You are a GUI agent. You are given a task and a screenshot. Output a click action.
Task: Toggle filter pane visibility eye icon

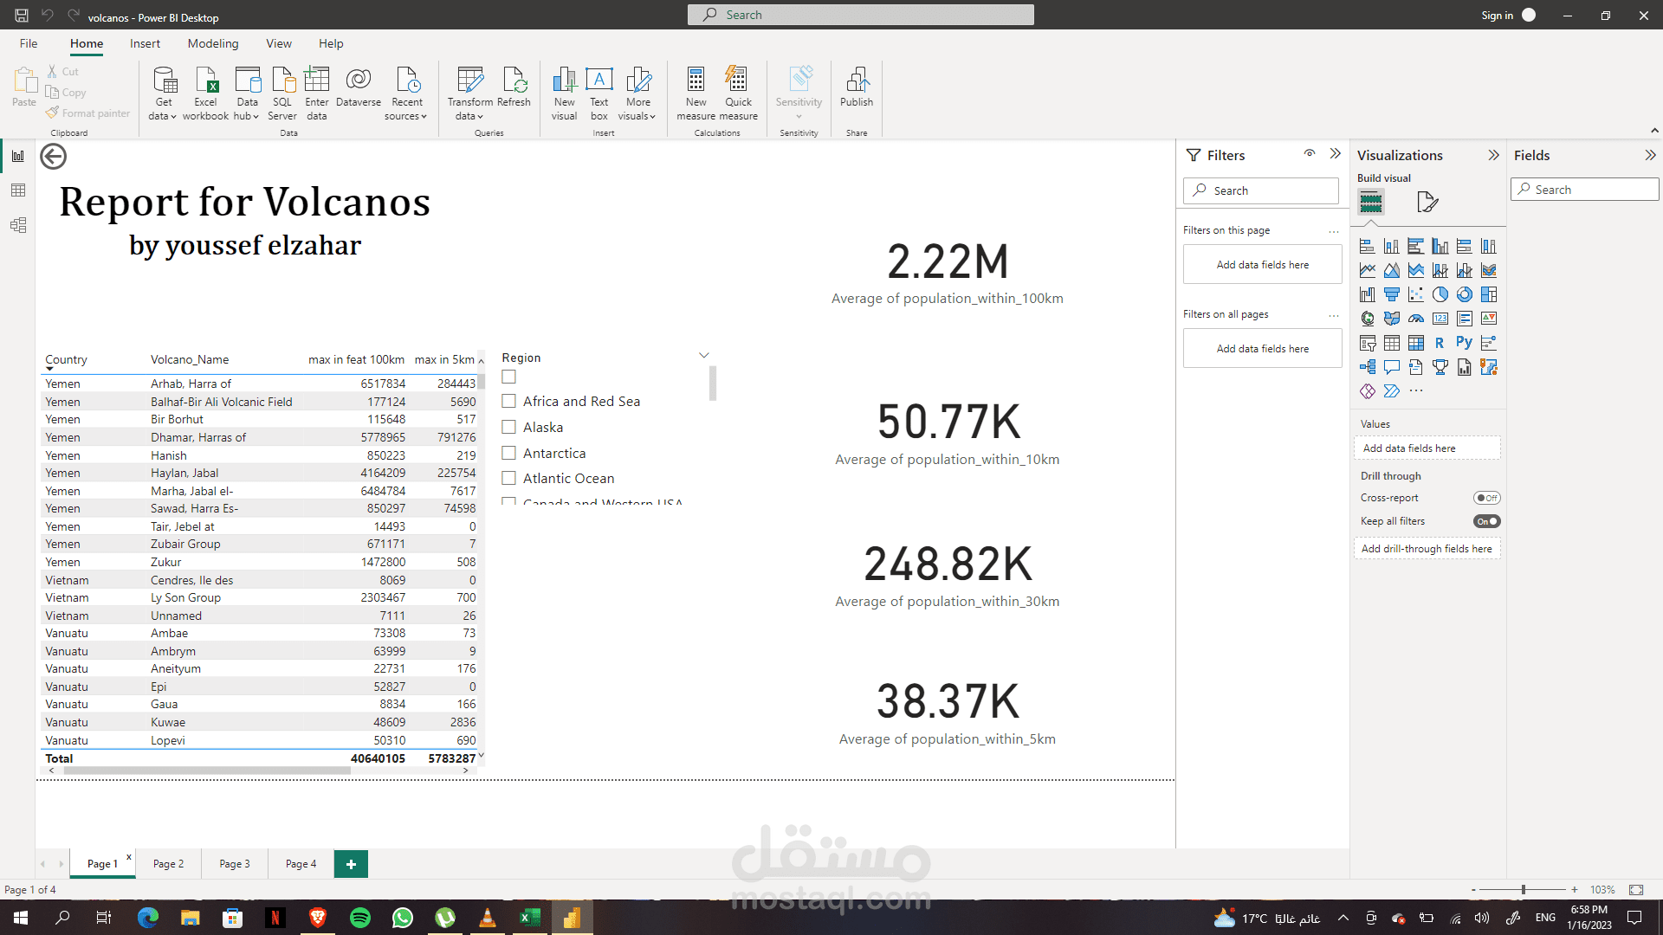click(x=1310, y=154)
